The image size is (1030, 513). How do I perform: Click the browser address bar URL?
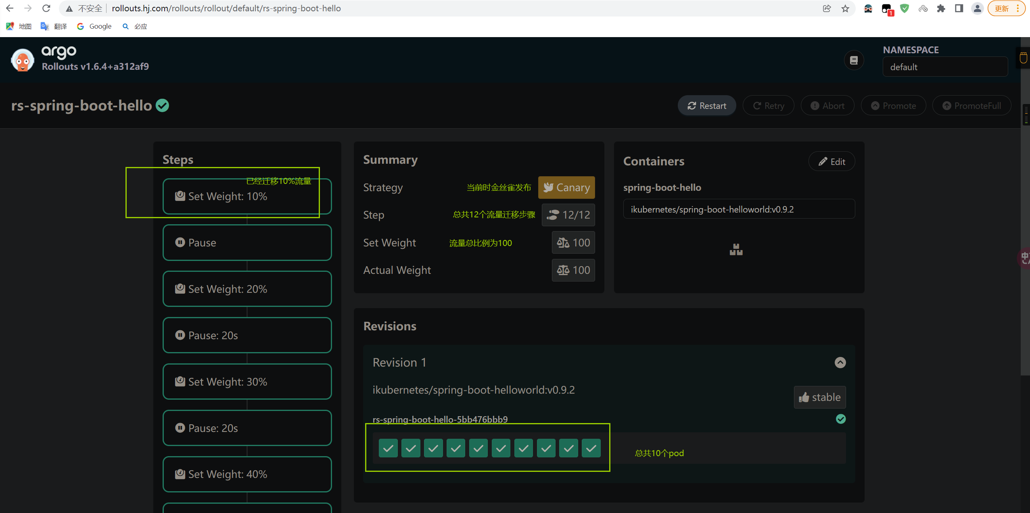coord(226,8)
